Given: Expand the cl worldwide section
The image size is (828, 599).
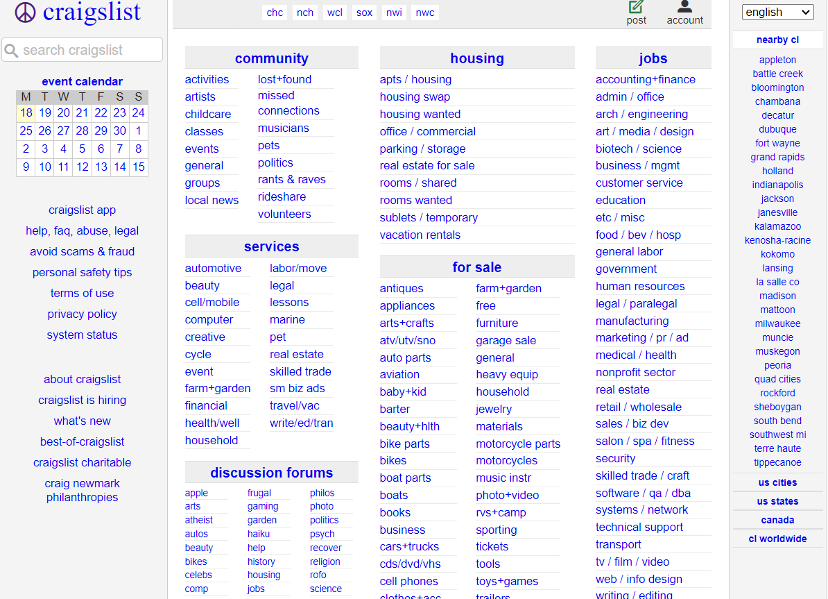Looking at the screenshot, I should click(777, 539).
